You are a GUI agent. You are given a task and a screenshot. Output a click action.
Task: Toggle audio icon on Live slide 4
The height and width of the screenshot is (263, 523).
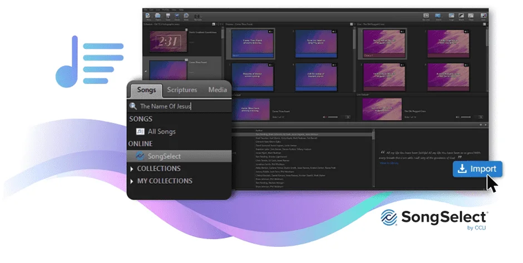pyautogui.click(x=466, y=64)
